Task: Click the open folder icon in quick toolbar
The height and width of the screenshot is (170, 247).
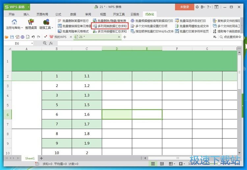Action: coord(7,37)
